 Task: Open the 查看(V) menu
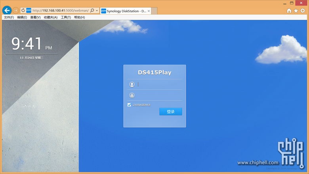click(x=35, y=17)
